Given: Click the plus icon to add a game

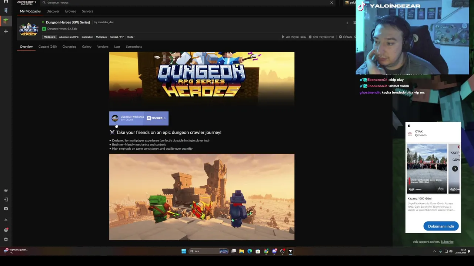Looking at the screenshot, I should [6, 31].
